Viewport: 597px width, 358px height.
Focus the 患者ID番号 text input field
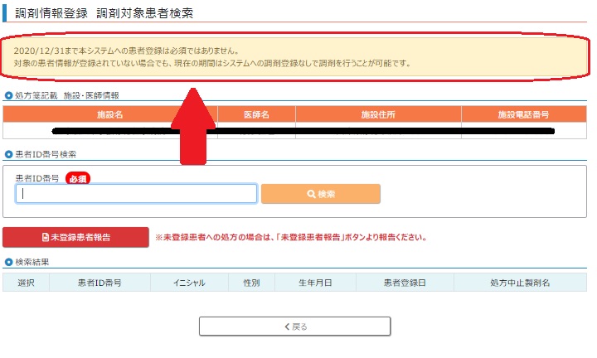click(x=136, y=194)
